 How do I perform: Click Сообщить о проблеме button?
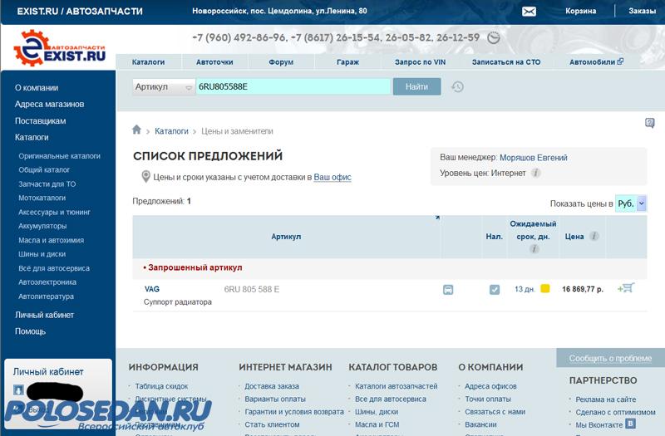(x=610, y=359)
